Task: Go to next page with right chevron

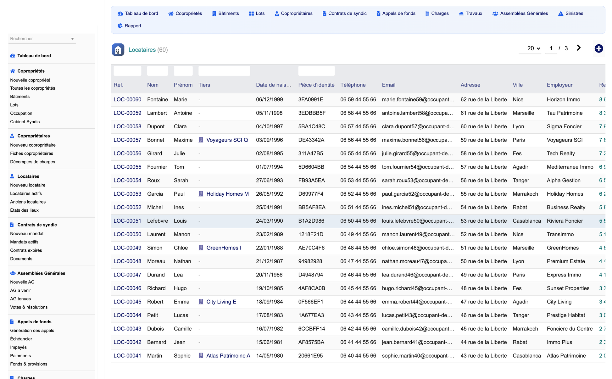Action: point(579,48)
